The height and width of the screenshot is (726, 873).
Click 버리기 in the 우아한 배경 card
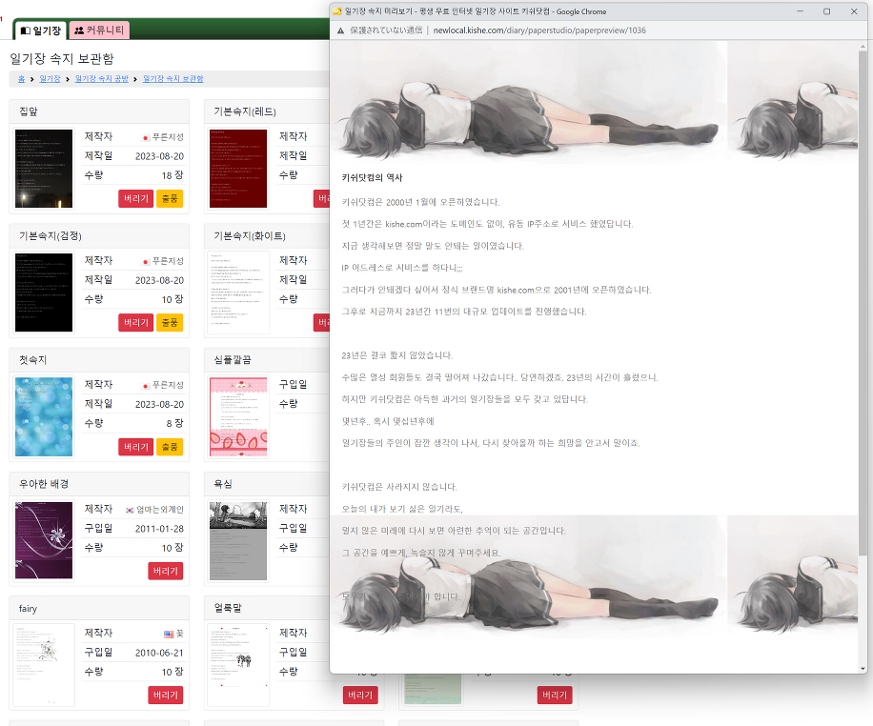[x=166, y=572]
